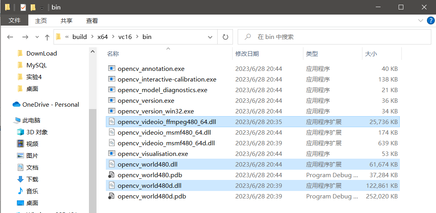Refresh the bin folder view
Screen dimensions: 436x213
[x=225, y=37]
